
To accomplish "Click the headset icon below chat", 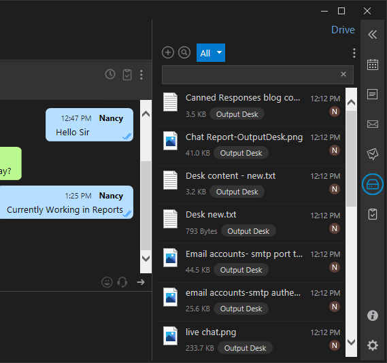I will click(122, 282).
